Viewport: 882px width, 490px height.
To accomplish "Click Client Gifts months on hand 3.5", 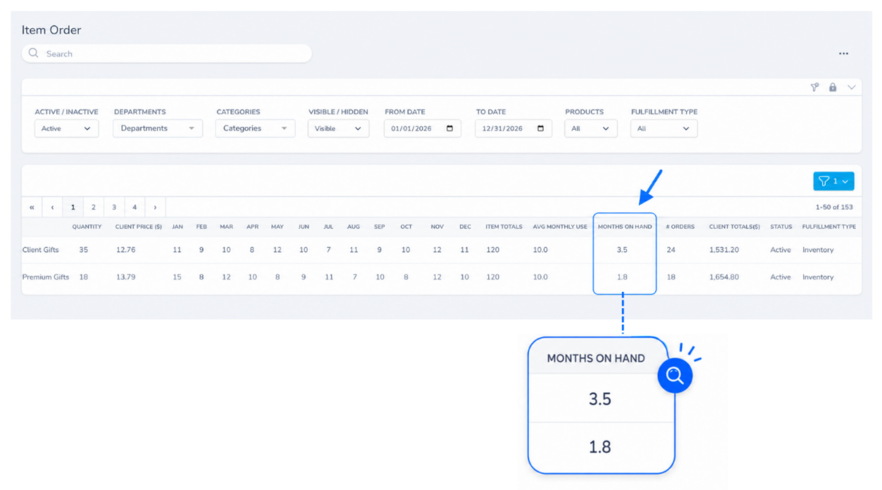I will (622, 250).
